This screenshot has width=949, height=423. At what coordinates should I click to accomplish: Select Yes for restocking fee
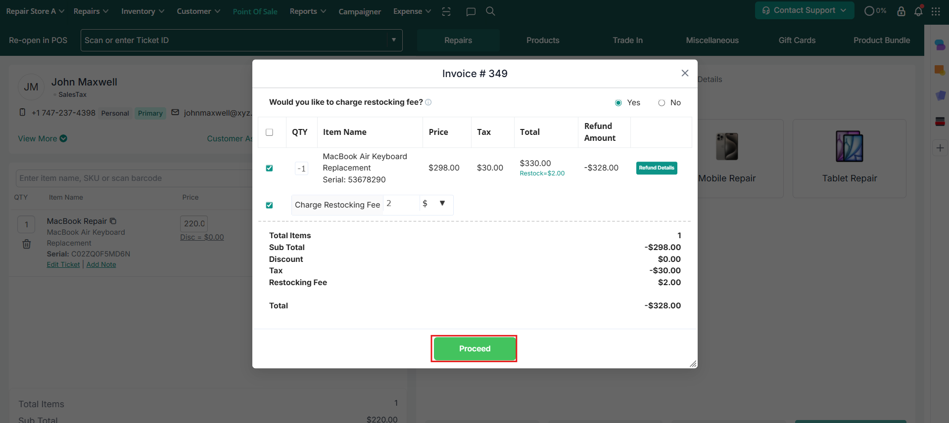point(618,103)
